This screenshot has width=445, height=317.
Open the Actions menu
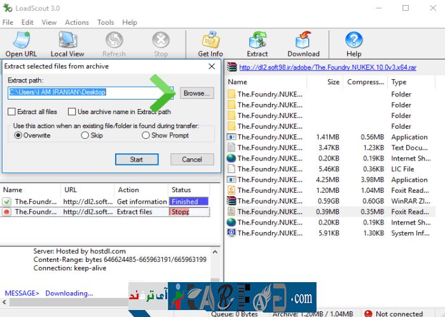(77, 22)
